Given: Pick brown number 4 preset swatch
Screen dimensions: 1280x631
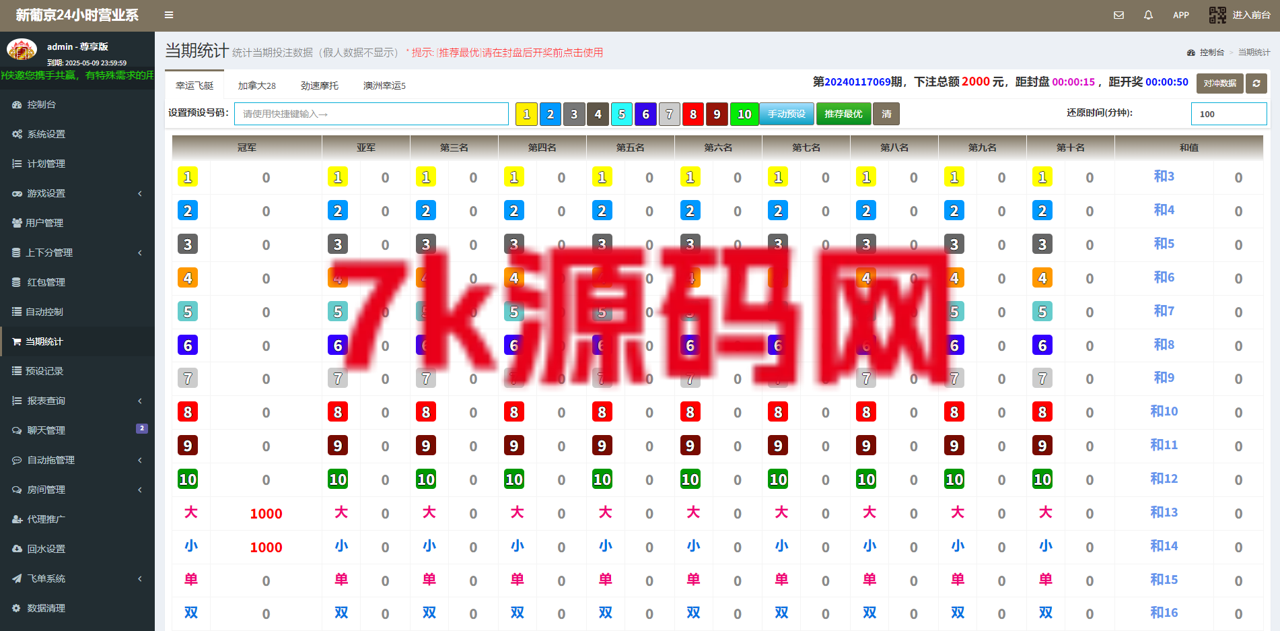Looking at the screenshot, I should click(598, 114).
